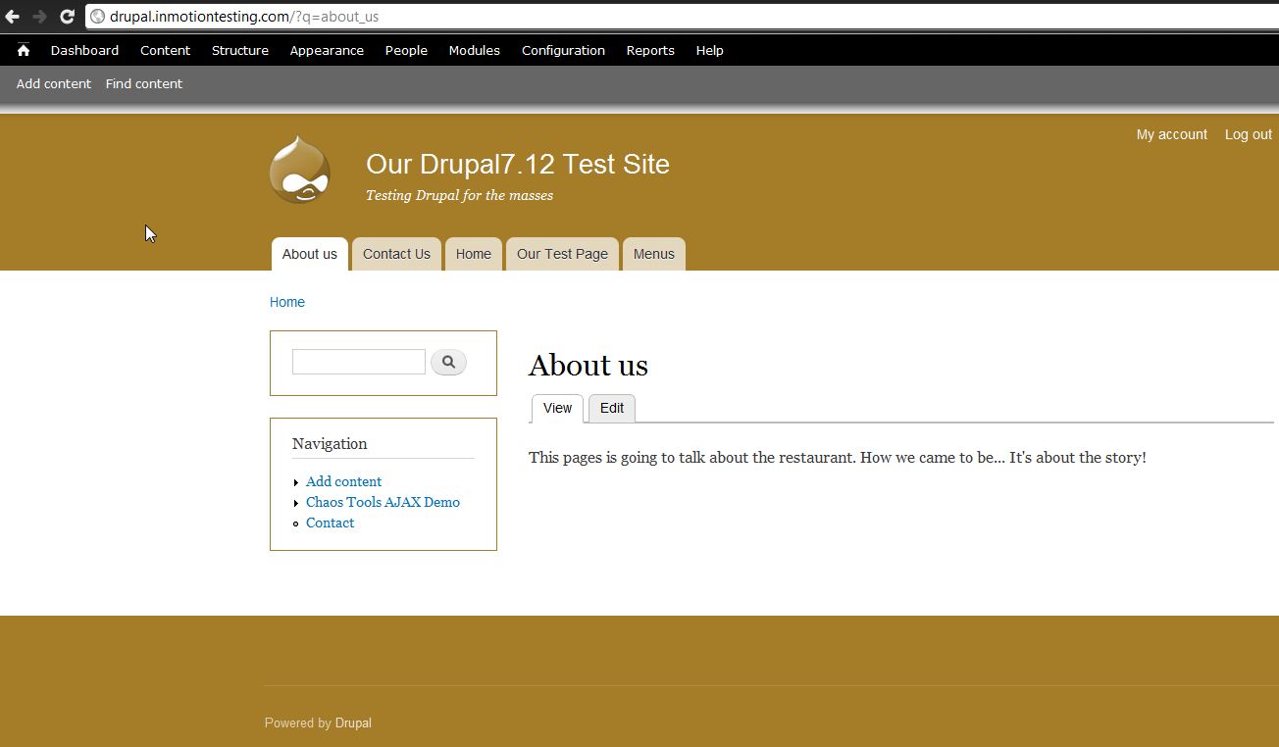Select the Contact Us main menu tab
This screenshot has width=1279, height=747.
[x=396, y=254]
